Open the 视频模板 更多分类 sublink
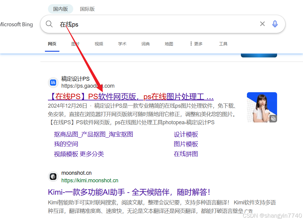 click(79, 154)
